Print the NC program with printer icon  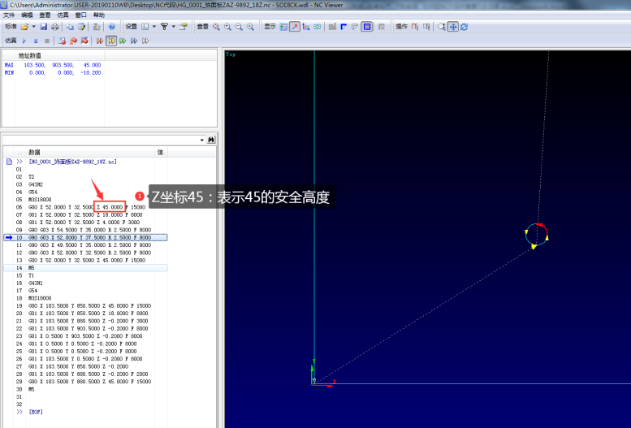tap(54, 27)
